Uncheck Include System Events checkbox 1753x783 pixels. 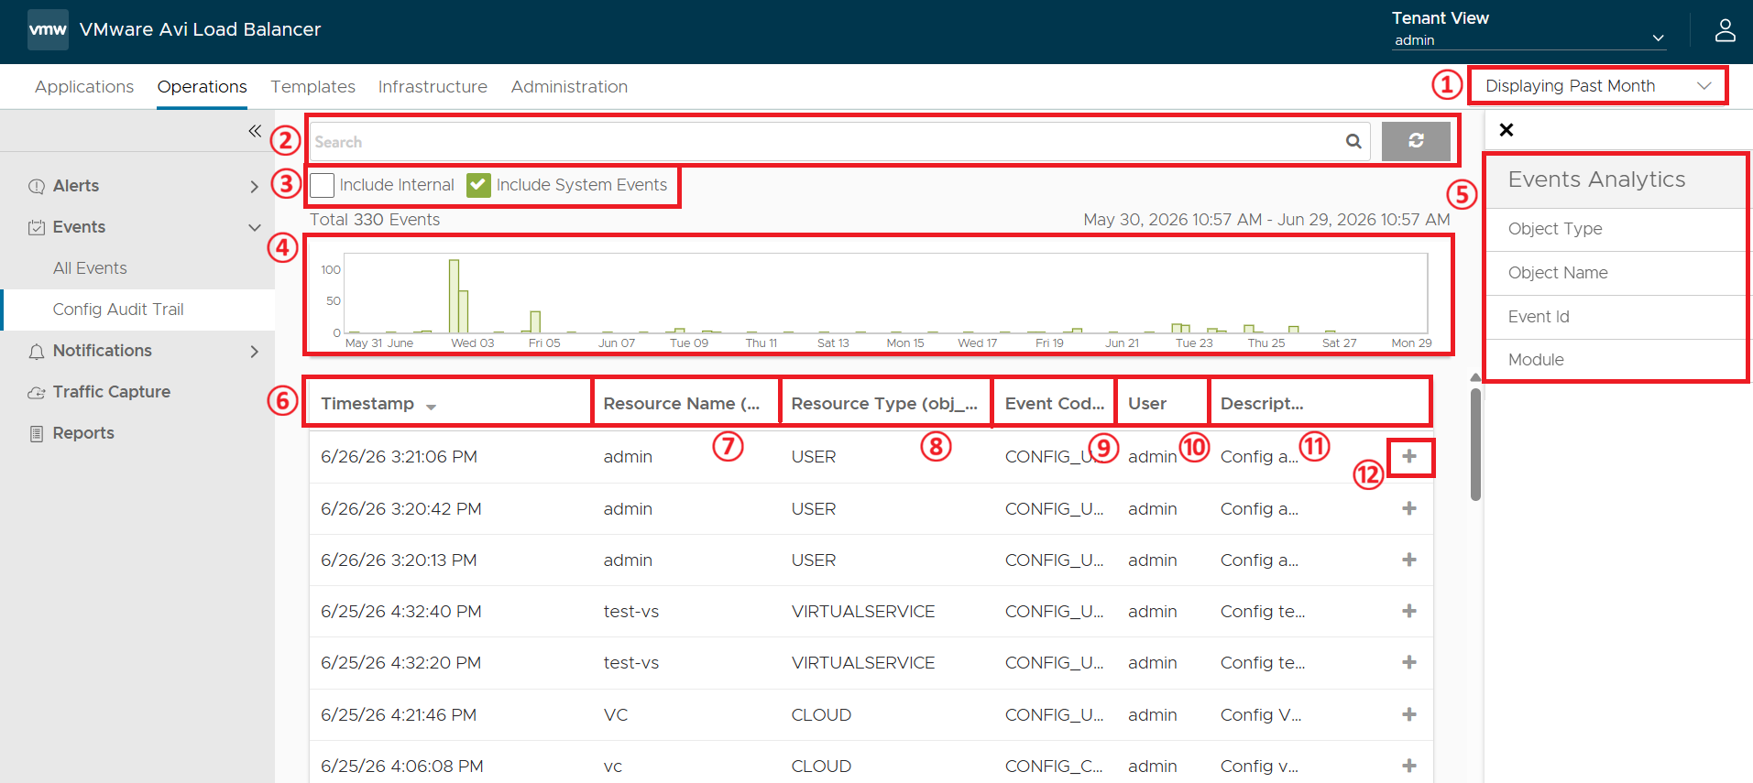(478, 185)
